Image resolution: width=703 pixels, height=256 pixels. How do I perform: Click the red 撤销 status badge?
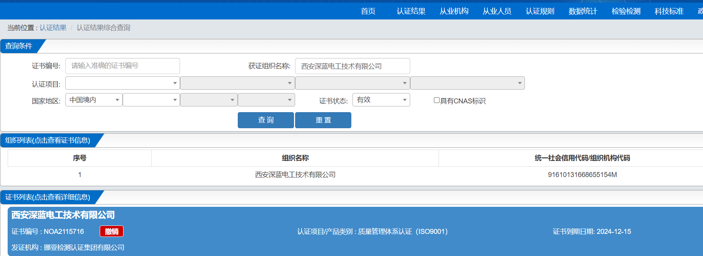click(x=112, y=232)
